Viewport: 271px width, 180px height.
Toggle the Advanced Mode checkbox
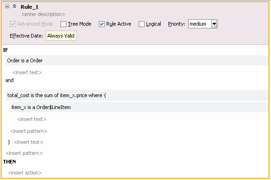(13, 24)
